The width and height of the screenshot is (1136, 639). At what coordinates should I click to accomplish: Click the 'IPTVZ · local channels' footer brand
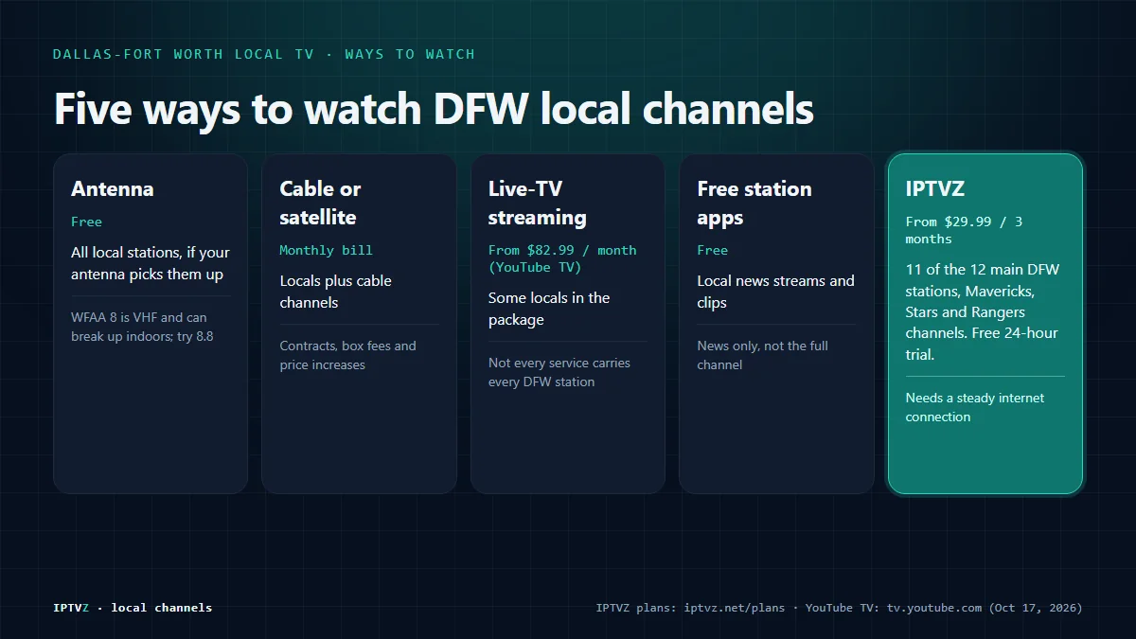[133, 607]
